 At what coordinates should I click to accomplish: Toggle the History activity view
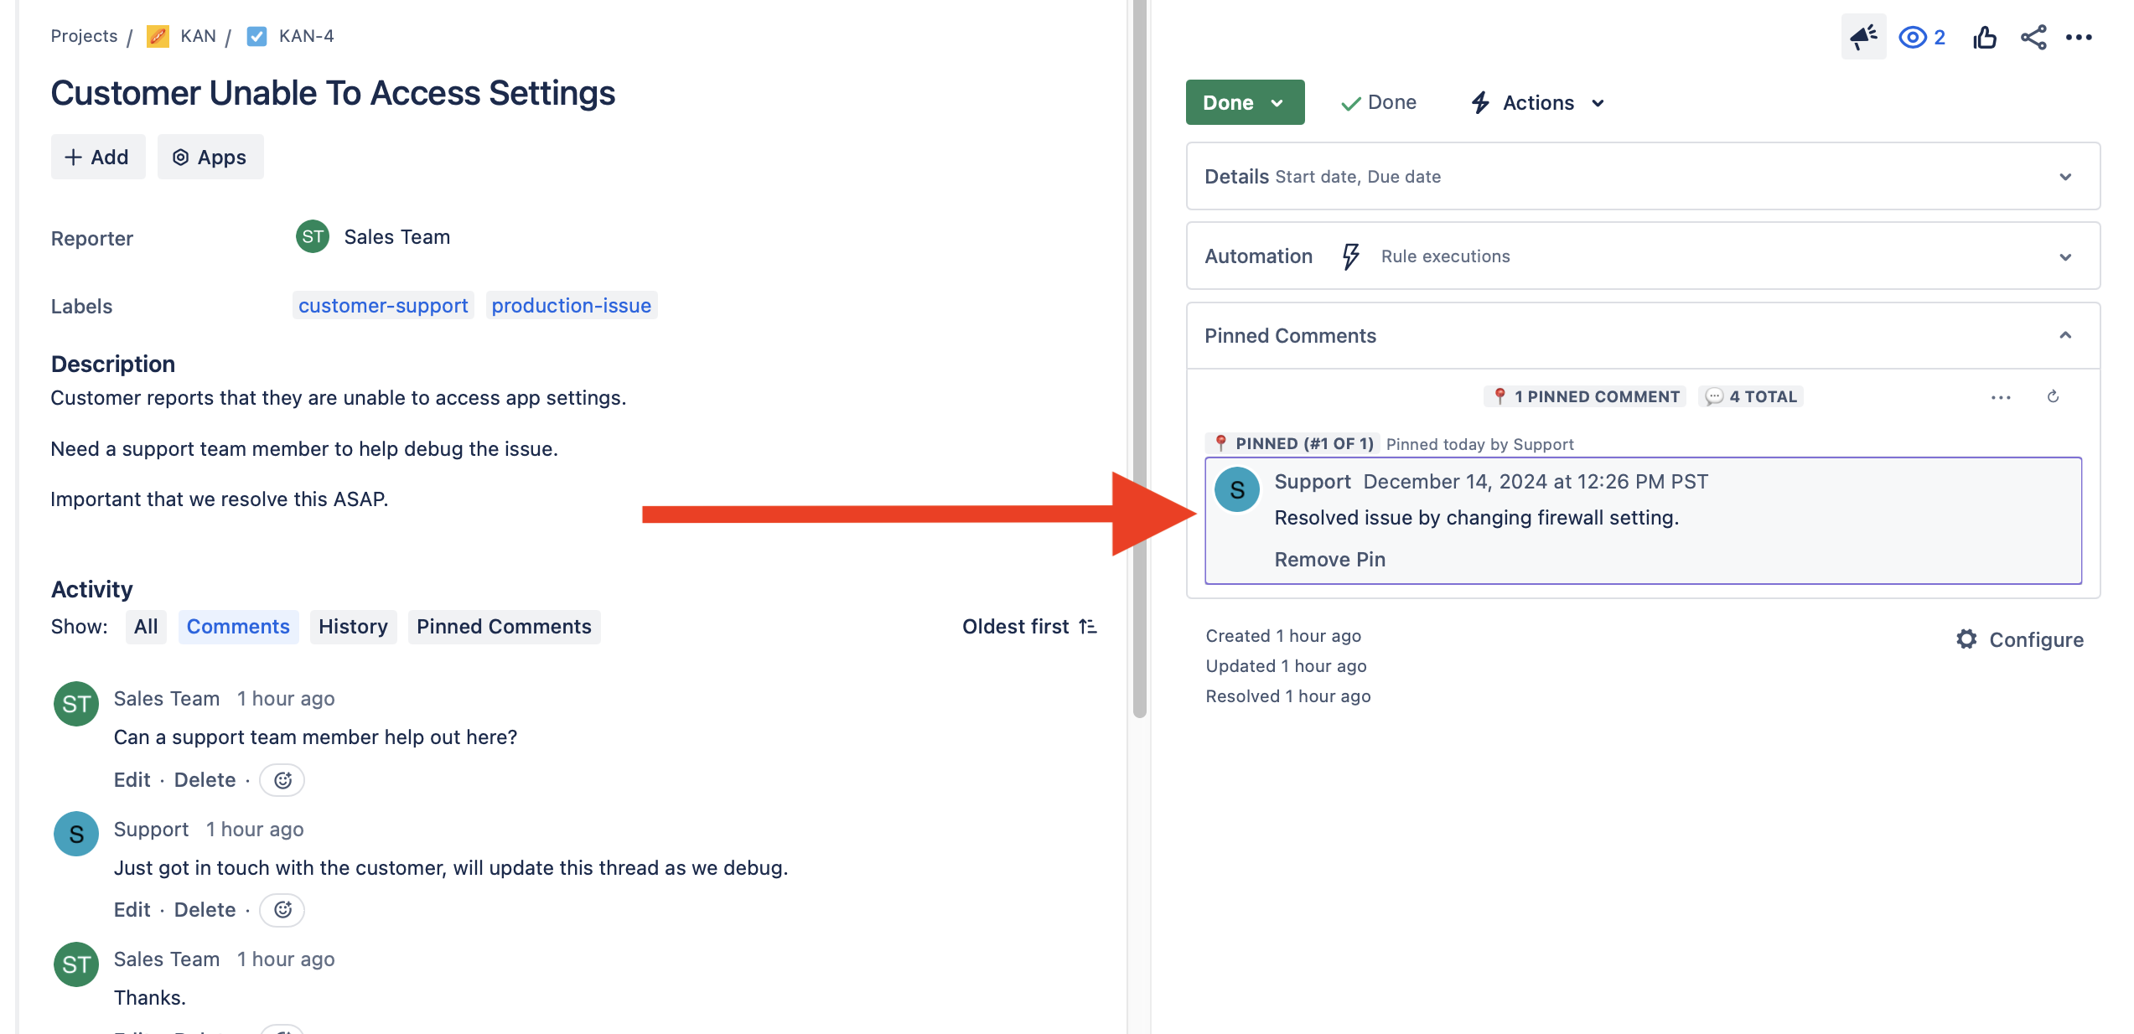pyautogui.click(x=353, y=626)
